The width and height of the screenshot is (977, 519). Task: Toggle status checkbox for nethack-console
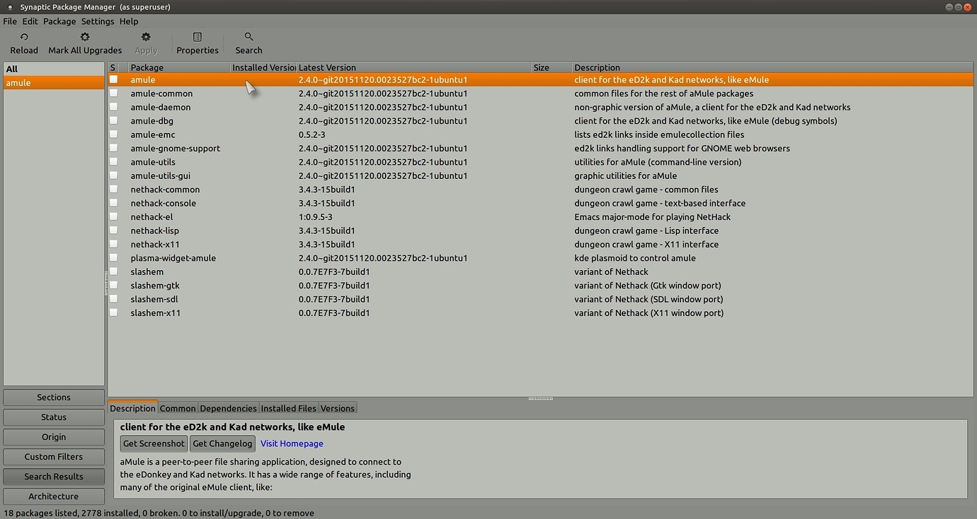113,203
